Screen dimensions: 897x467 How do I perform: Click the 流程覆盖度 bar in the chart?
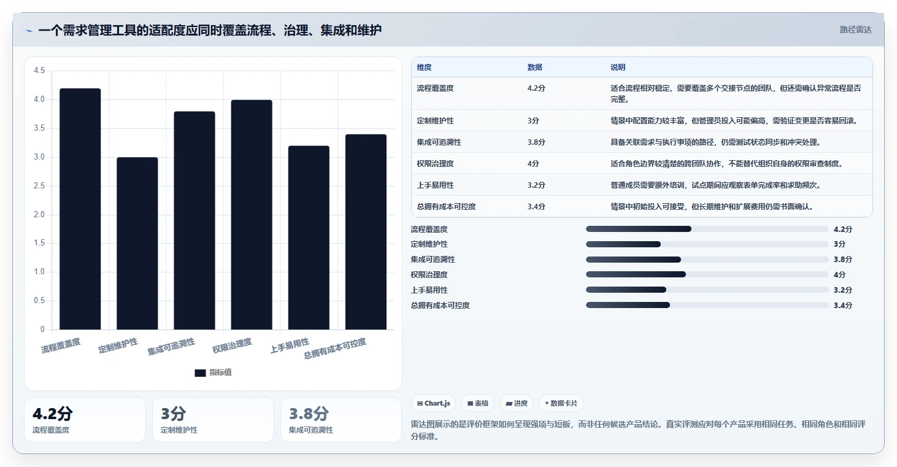tap(80, 209)
